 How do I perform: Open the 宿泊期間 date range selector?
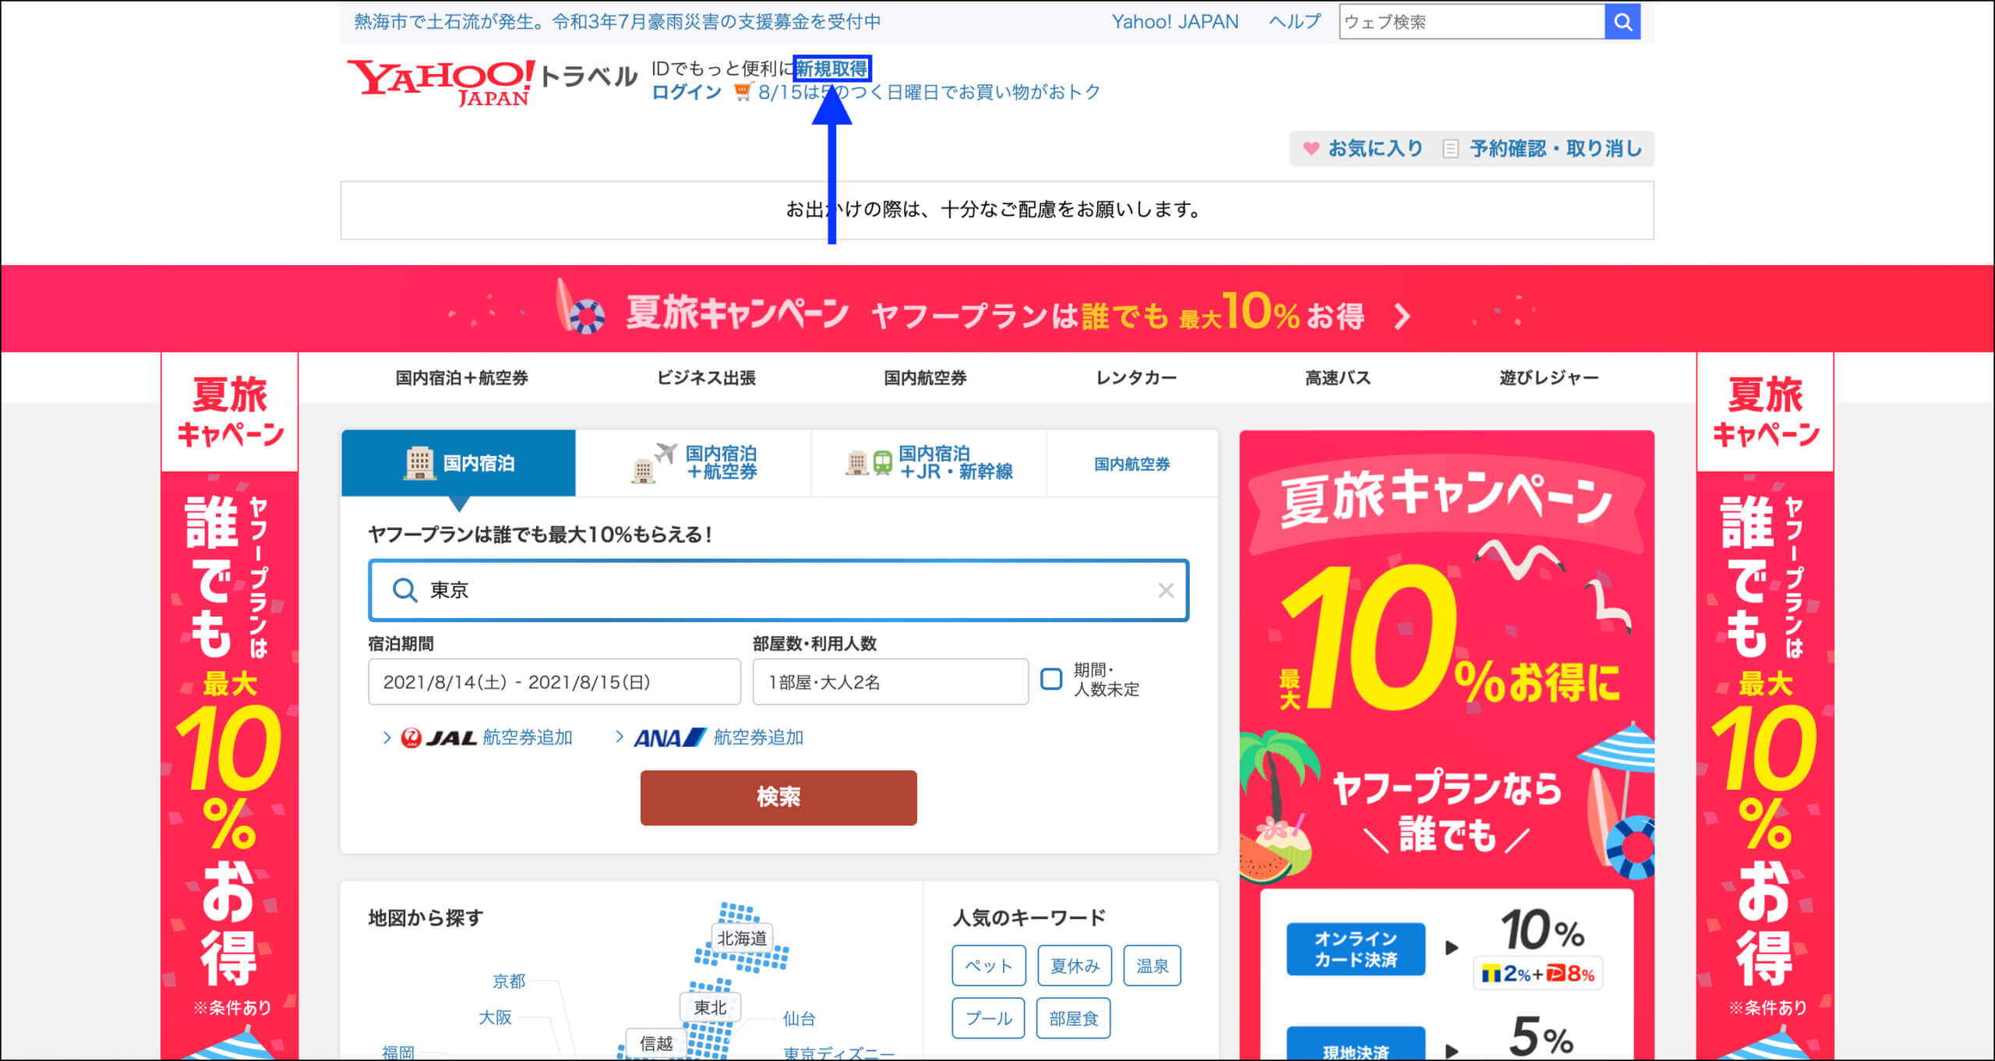coord(554,682)
